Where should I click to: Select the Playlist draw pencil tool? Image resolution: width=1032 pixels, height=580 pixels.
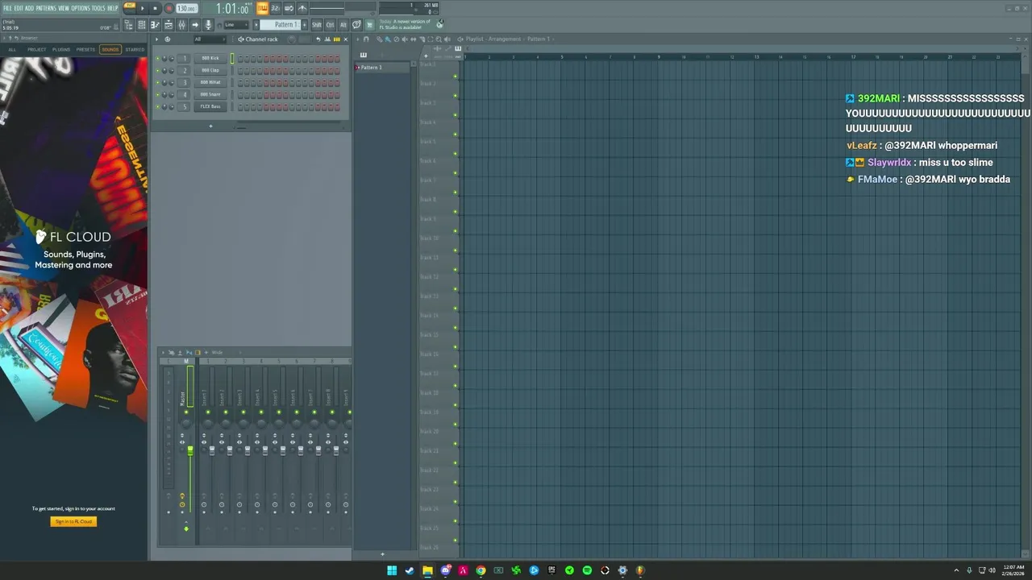pyautogui.click(x=379, y=39)
